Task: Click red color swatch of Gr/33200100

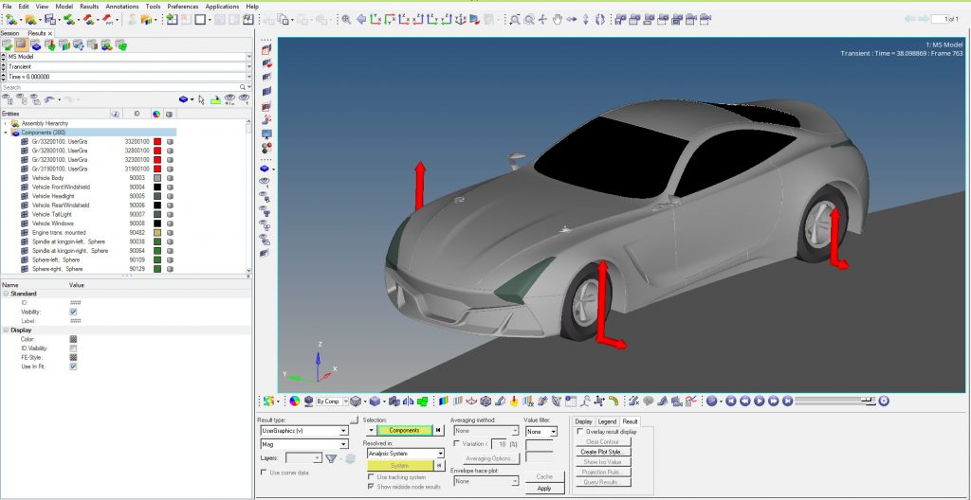Action: click(x=156, y=141)
